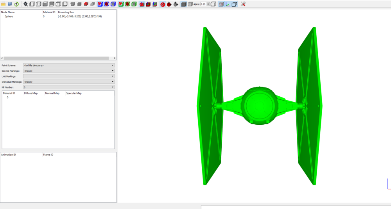Screen dimensions: 391x209
Task: Select the Sphere node row
Action: pos(58,16)
